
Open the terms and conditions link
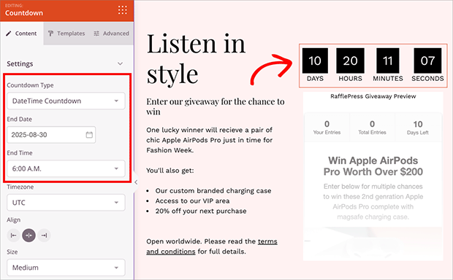pos(212,246)
